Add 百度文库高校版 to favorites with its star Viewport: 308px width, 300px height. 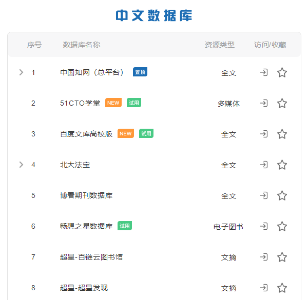point(282,134)
